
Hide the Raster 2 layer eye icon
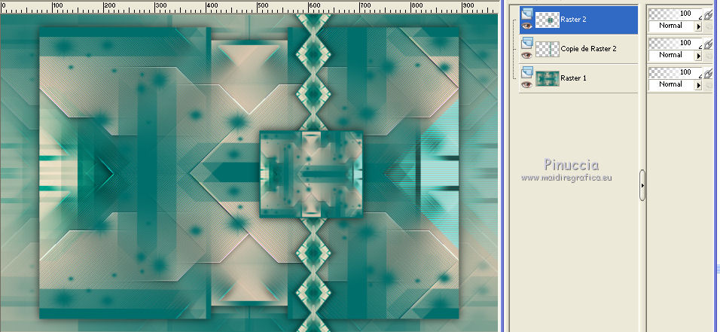point(526,26)
